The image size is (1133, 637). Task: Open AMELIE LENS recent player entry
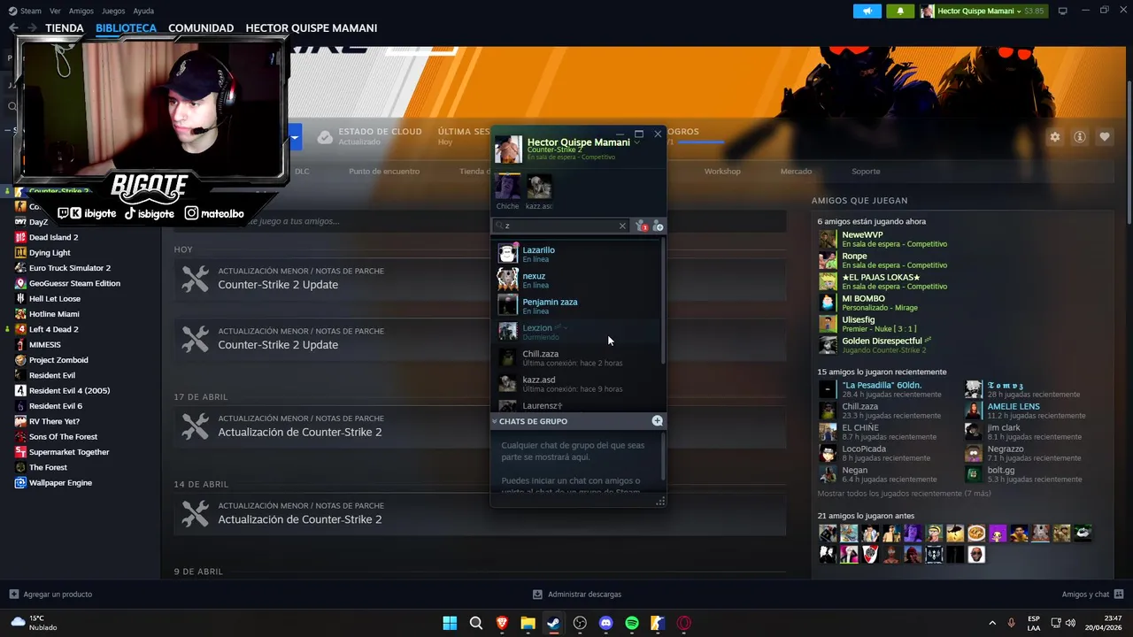(x=1025, y=411)
